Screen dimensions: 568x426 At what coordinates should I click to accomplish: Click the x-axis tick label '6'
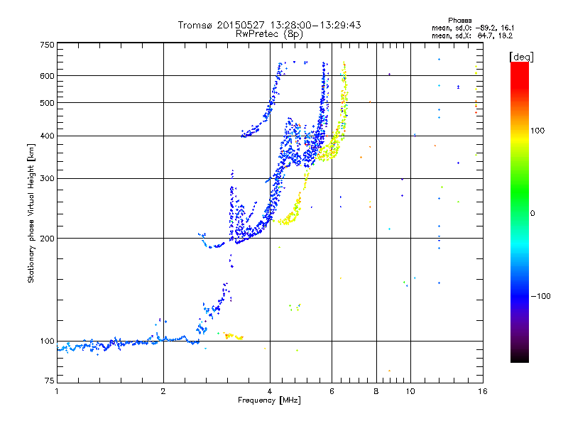coord(332,391)
